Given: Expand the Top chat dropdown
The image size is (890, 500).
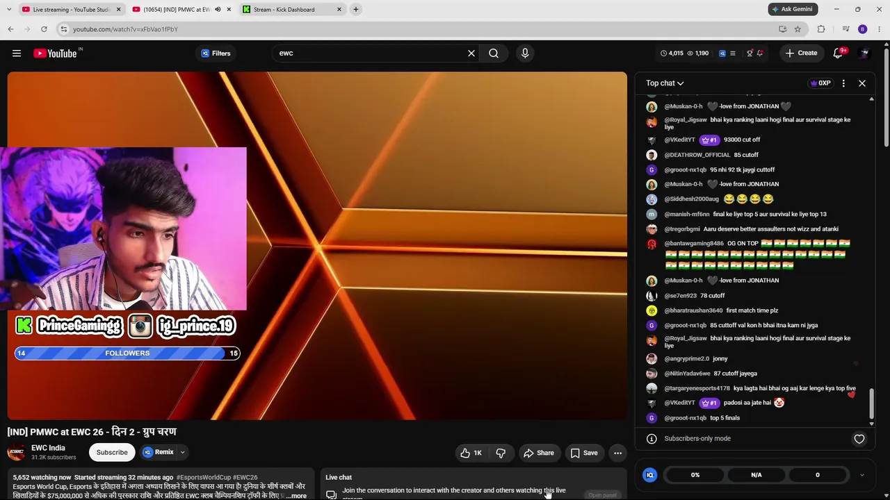Looking at the screenshot, I should click(665, 83).
